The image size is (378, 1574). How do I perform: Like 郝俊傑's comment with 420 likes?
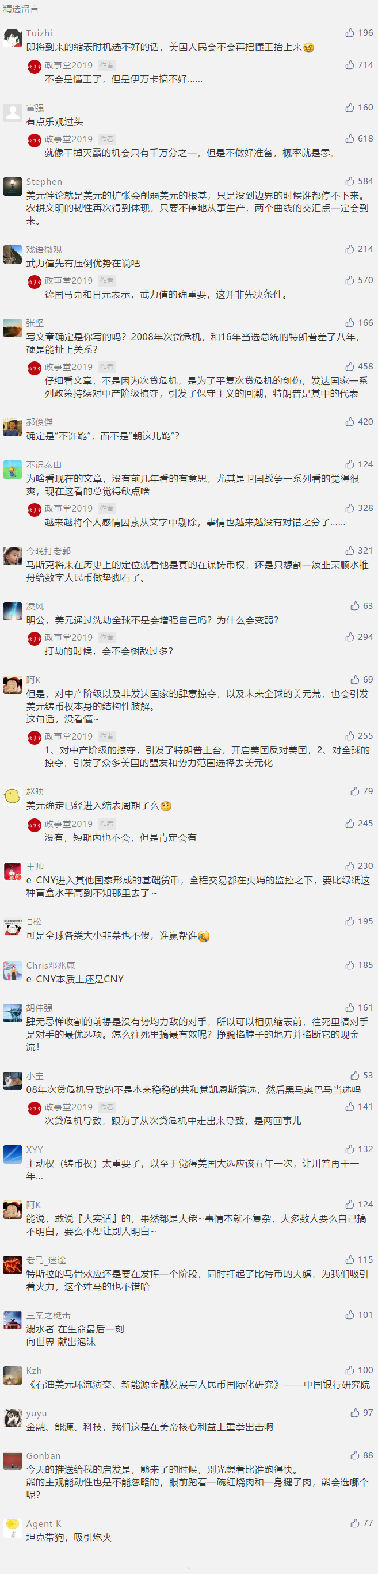[358, 422]
